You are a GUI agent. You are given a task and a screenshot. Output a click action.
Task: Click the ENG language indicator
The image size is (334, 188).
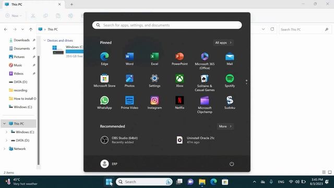(x=281, y=182)
